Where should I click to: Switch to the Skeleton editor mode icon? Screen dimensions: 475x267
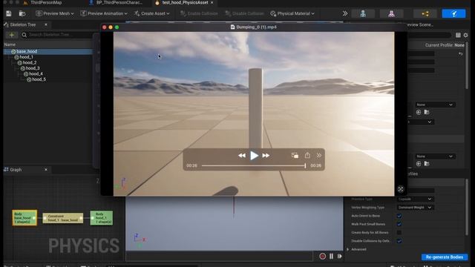point(363,13)
